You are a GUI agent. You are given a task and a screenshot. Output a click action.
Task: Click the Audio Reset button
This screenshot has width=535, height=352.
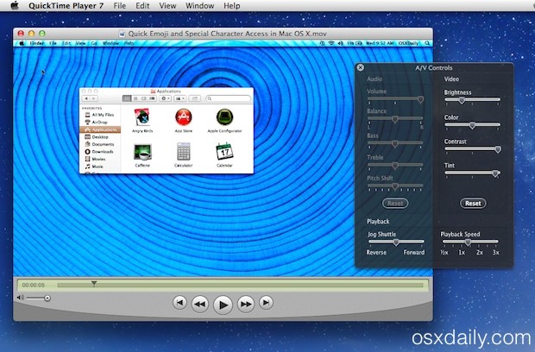(x=395, y=204)
